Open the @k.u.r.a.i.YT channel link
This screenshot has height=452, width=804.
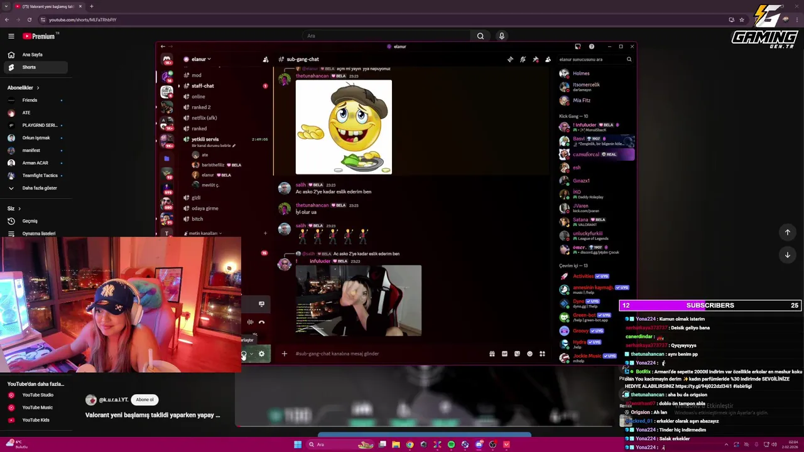113,400
